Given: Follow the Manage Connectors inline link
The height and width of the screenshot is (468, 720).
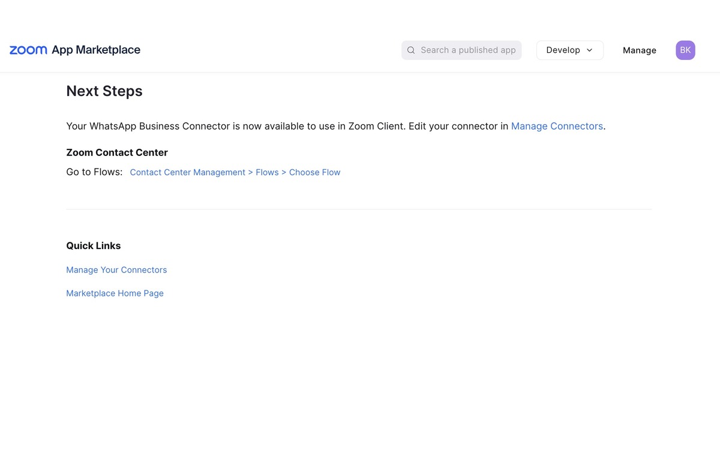Looking at the screenshot, I should tap(557, 126).
